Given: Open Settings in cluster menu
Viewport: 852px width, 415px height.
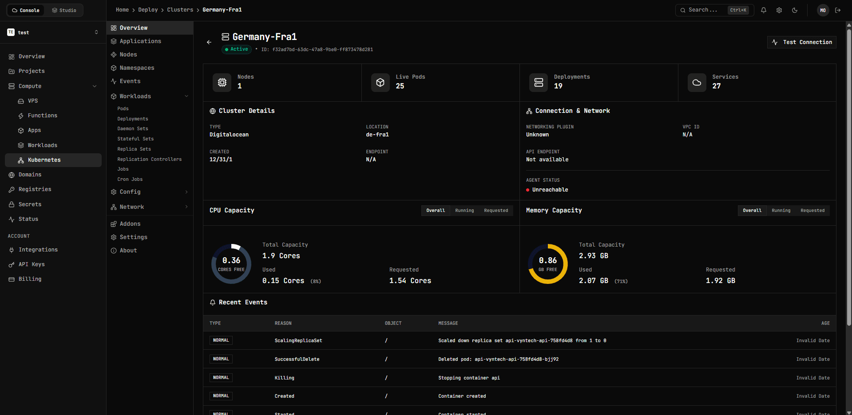Looking at the screenshot, I should [x=150, y=237].
